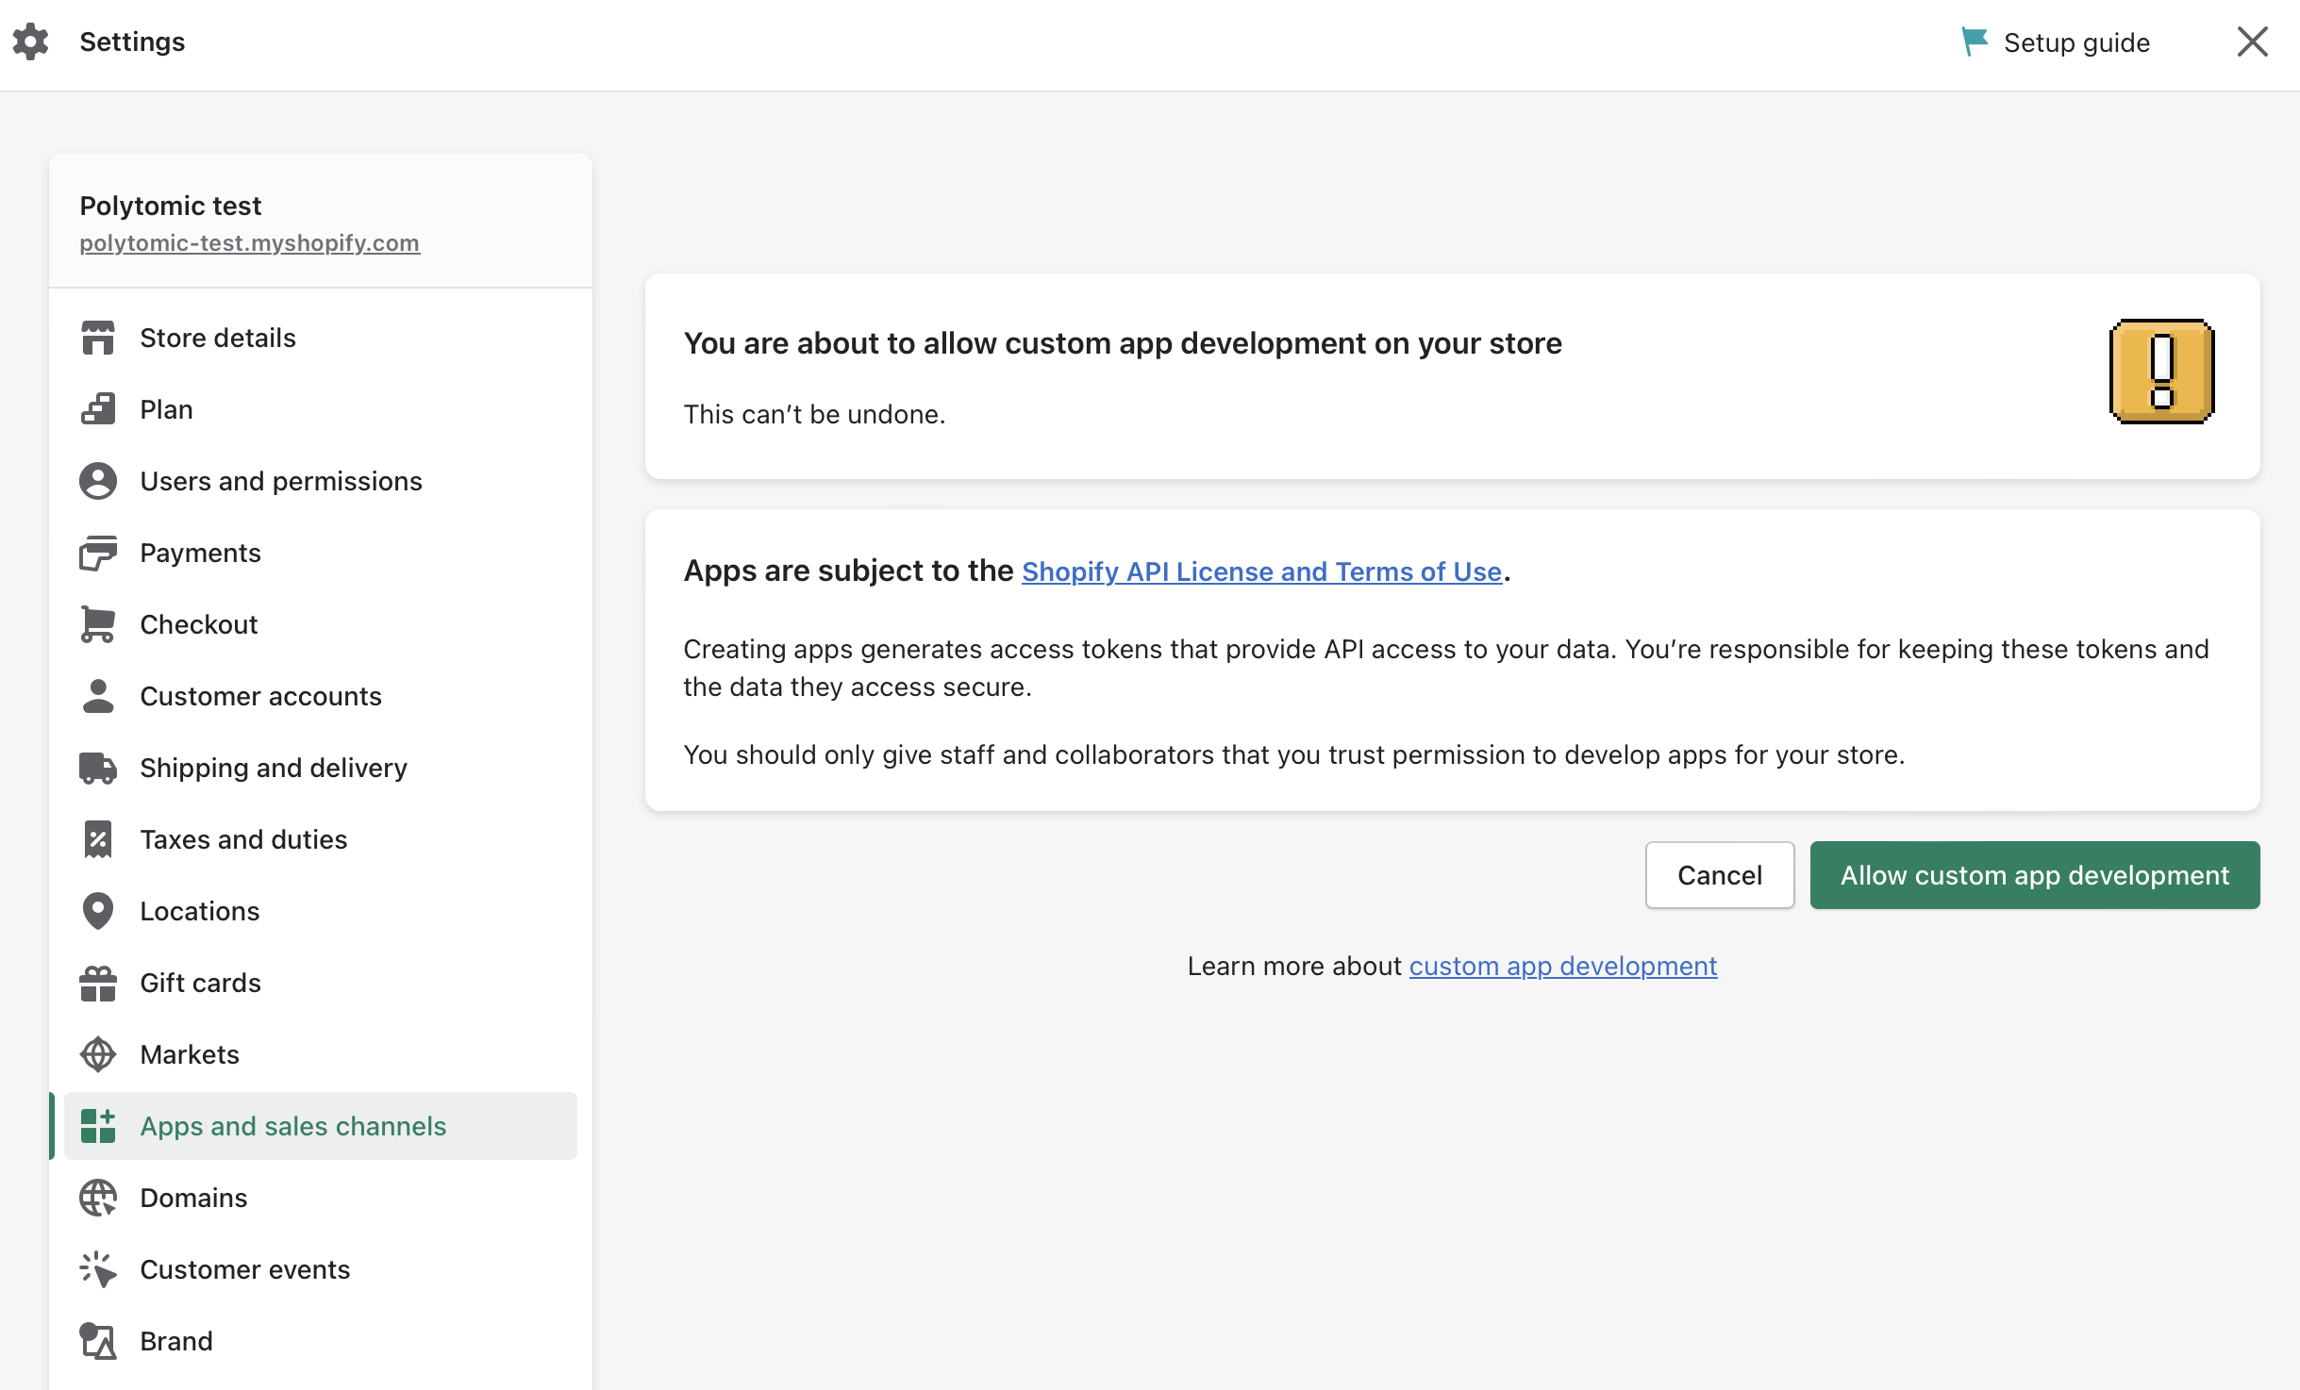Image resolution: width=2300 pixels, height=1390 pixels.
Task: Select Apps and sales channels menu item
Action: point(292,1126)
